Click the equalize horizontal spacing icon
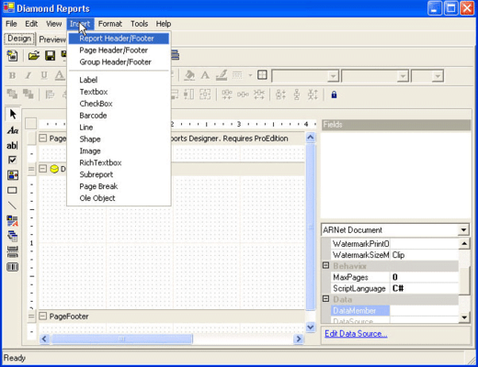The height and width of the screenshot is (367, 478). (243, 95)
